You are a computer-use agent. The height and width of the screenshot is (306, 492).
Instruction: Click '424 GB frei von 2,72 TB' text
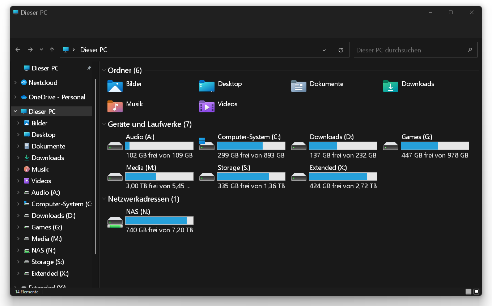coord(343,186)
